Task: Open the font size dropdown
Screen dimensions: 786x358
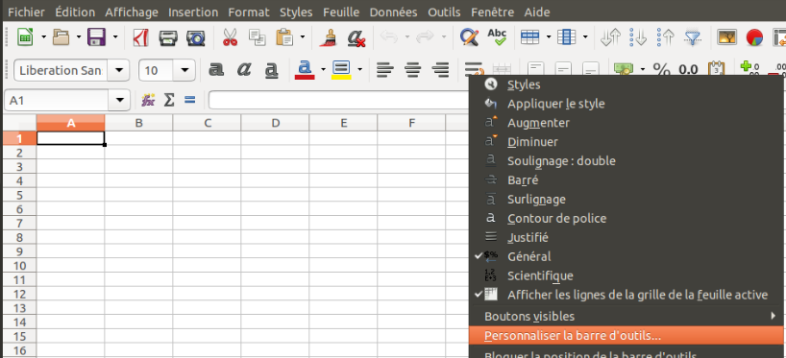Action: pyautogui.click(x=184, y=70)
